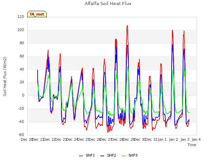This screenshot has height=162, width=217.
Task: Click the red SHF1 peak on Jan 3
Action: tap(184, 31)
